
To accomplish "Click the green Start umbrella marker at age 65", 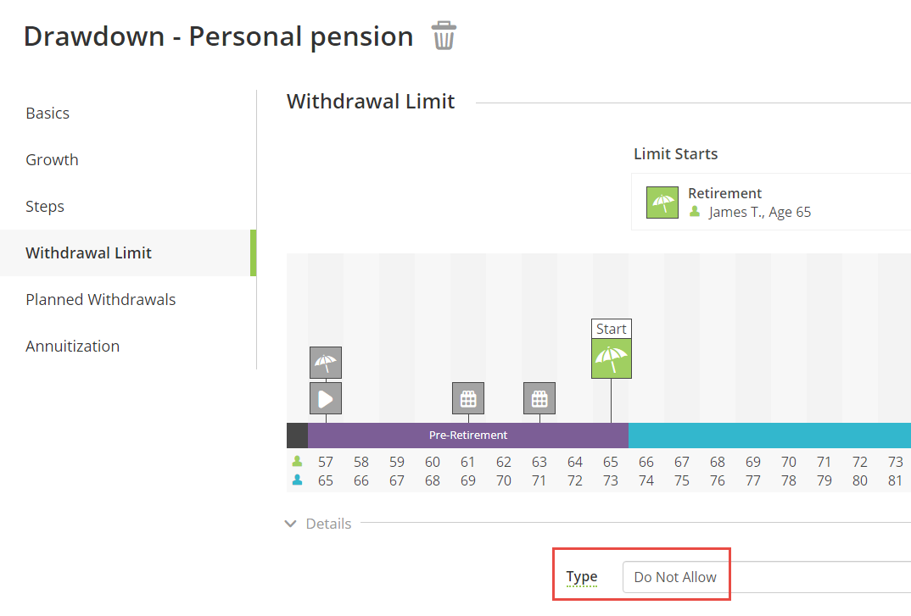I will tap(612, 358).
